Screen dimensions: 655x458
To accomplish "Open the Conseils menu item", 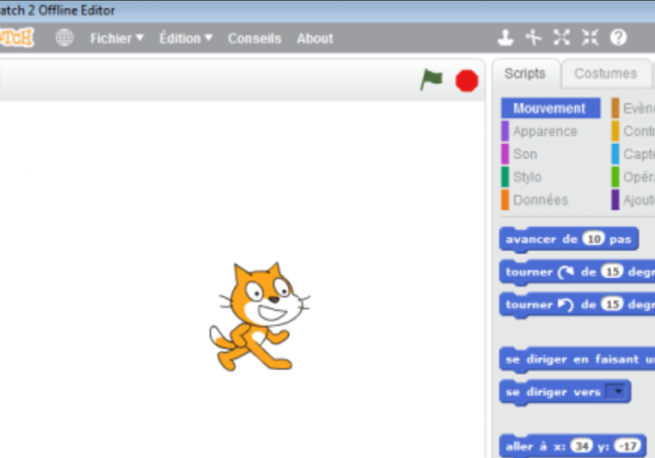I will point(255,38).
